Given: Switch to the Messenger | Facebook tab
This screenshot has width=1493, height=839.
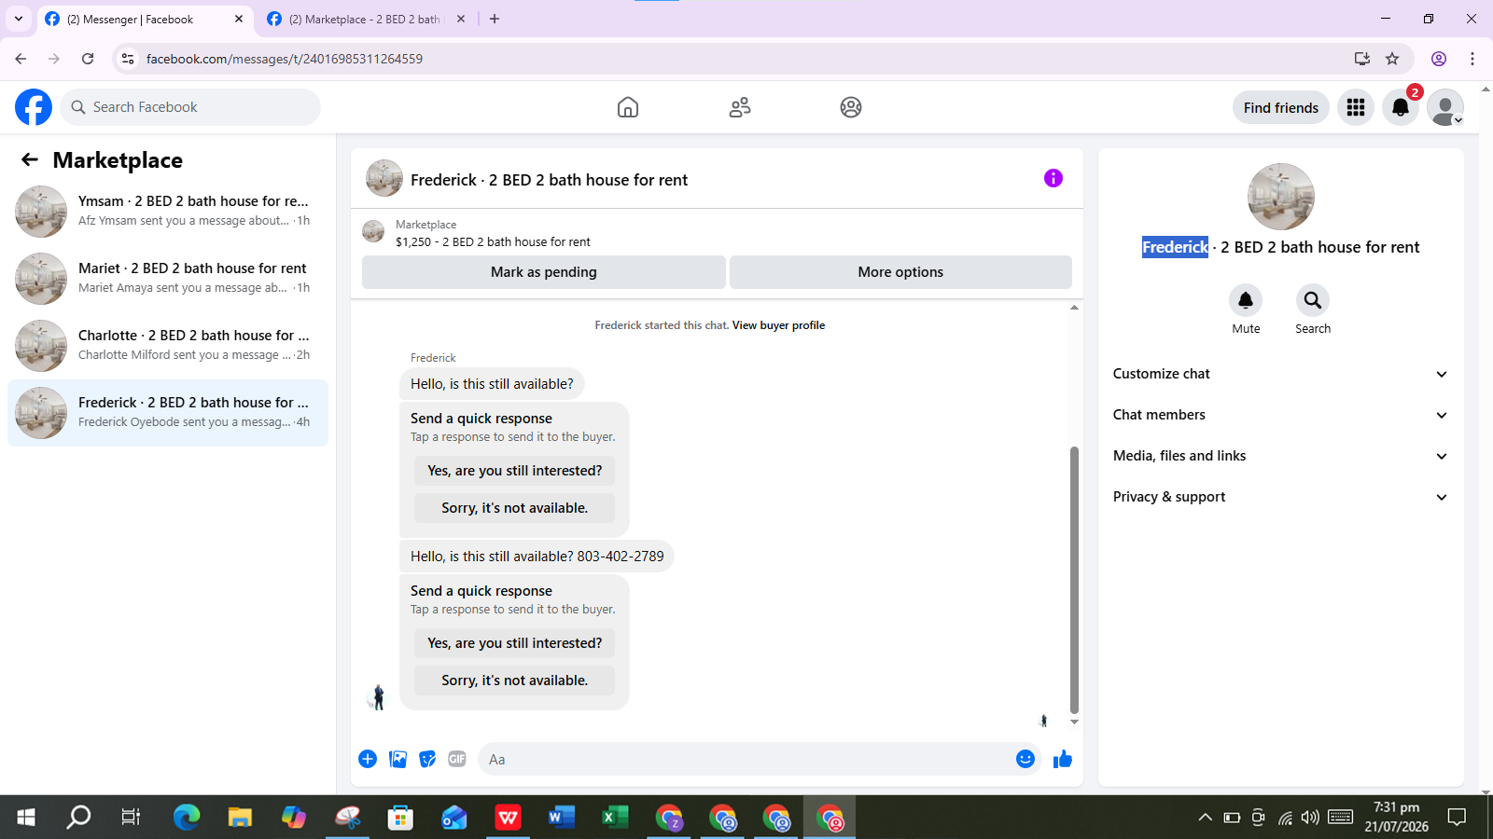Looking at the screenshot, I should [145, 19].
